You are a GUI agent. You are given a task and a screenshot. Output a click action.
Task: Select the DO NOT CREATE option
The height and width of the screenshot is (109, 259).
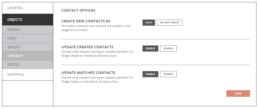pyautogui.click(x=170, y=23)
